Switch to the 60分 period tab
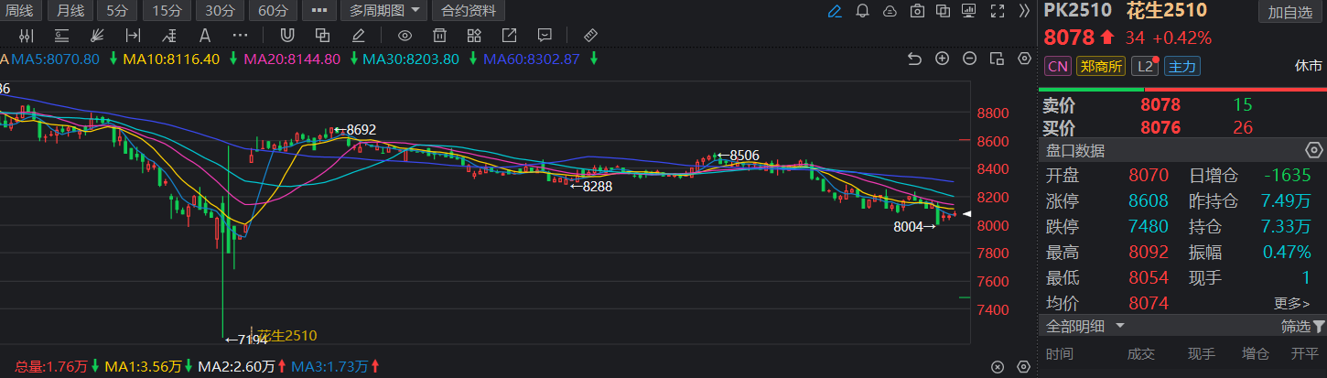This screenshot has height=378, width=1327. click(x=273, y=11)
